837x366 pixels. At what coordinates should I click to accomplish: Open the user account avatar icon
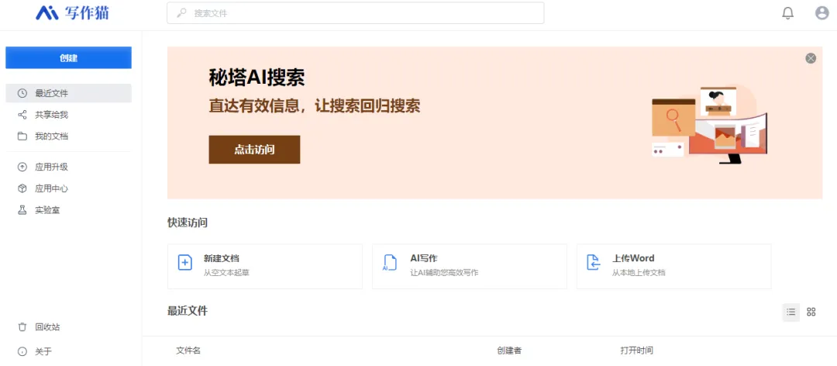[822, 13]
